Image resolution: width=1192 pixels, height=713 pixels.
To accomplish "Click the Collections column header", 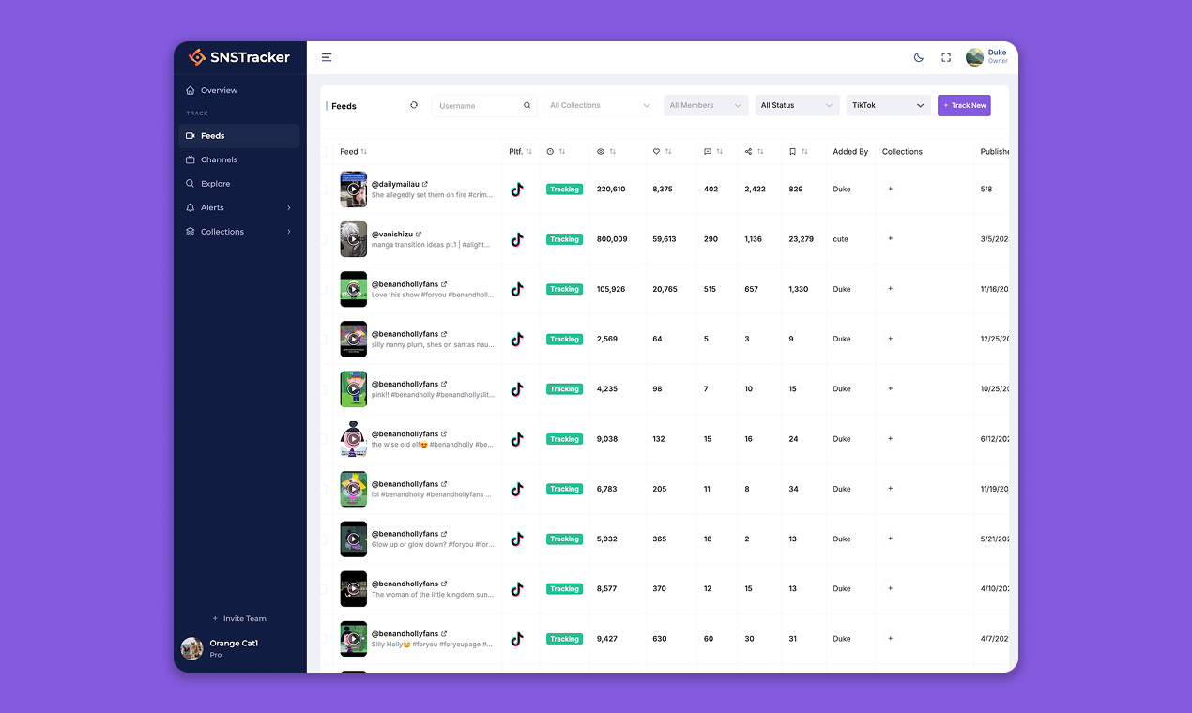I will (x=902, y=152).
